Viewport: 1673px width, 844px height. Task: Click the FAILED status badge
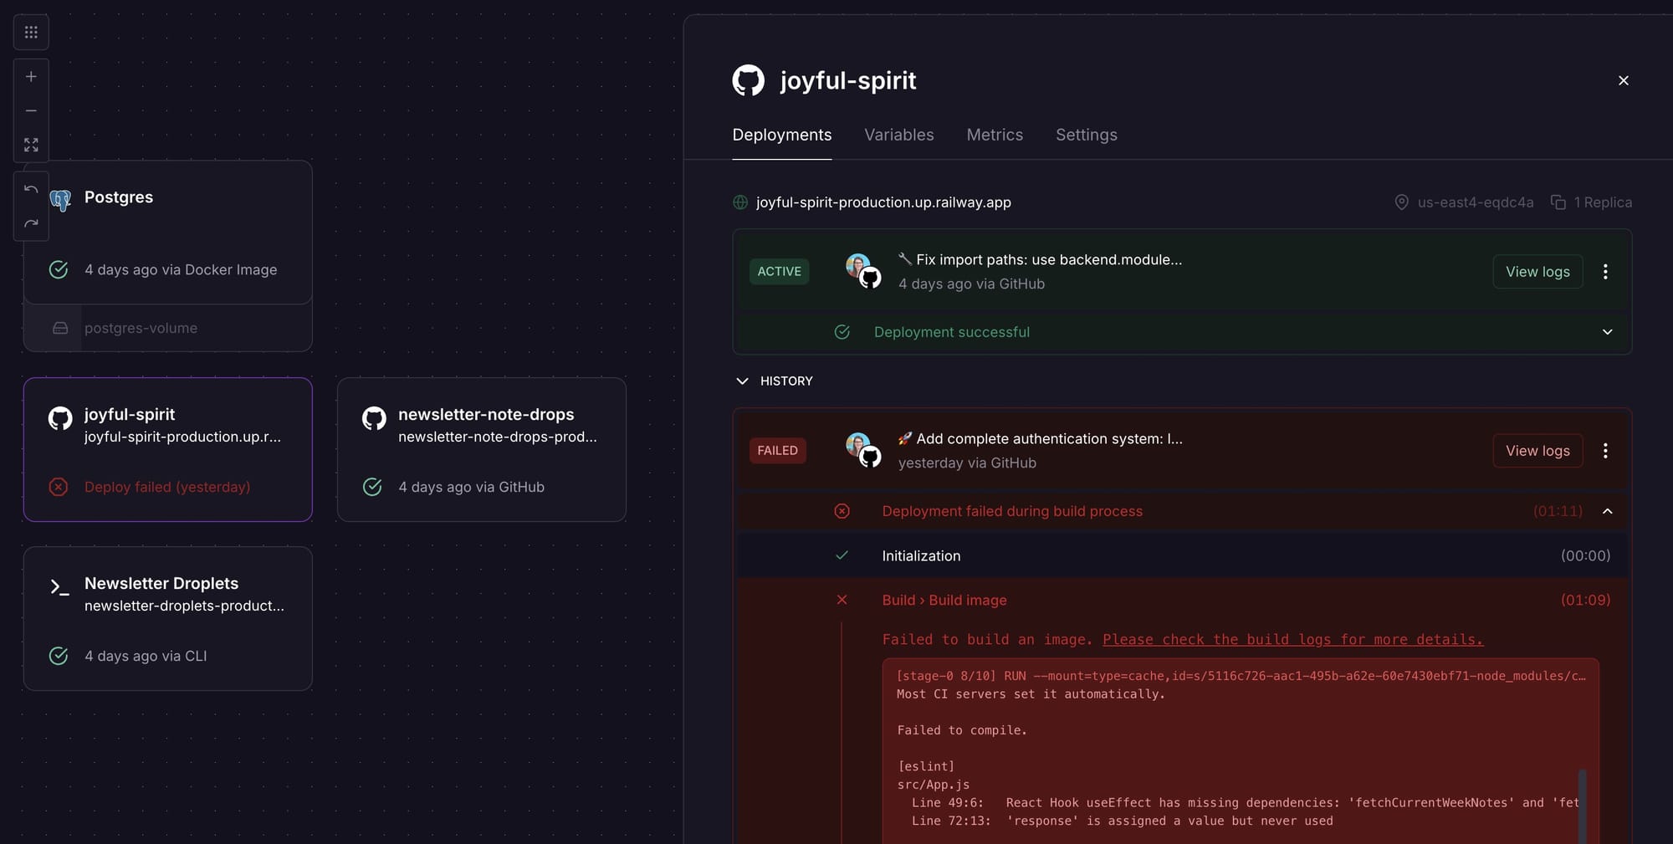(x=778, y=451)
